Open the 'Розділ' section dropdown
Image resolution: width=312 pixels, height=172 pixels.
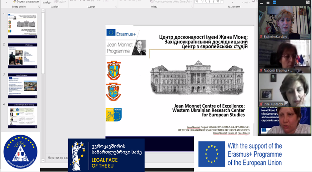(x=60, y=1)
